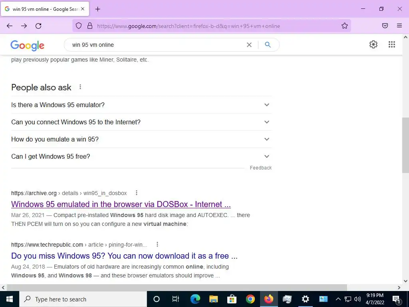Click the padlock site security icon
Image resolution: width=409 pixels, height=307 pixels.
pos(90,26)
